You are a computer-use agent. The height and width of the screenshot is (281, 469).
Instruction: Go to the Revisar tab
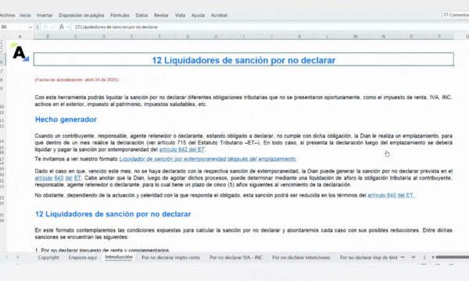(161, 16)
